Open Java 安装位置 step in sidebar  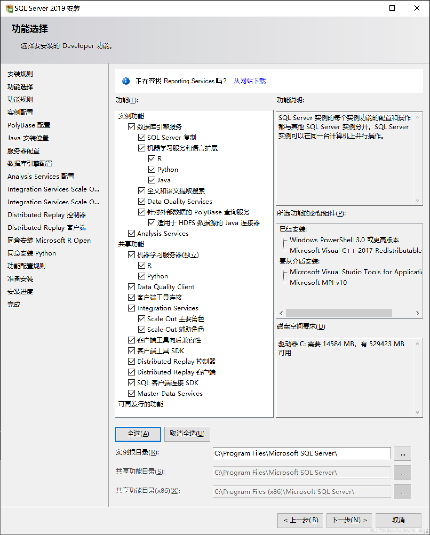28,138
